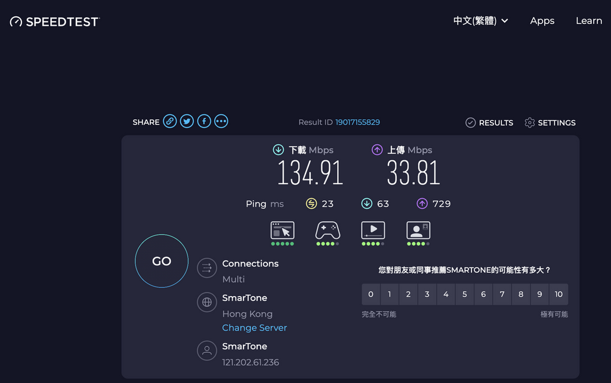Open the Learn menu item
Viewport: 611px width, 383px height.
(x=588, y=20)
